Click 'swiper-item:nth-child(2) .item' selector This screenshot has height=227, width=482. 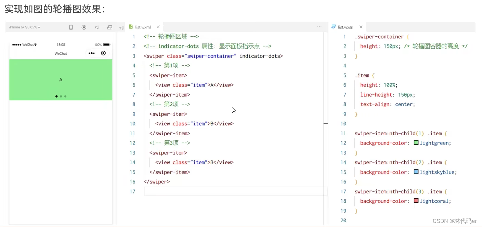point(398,162)
